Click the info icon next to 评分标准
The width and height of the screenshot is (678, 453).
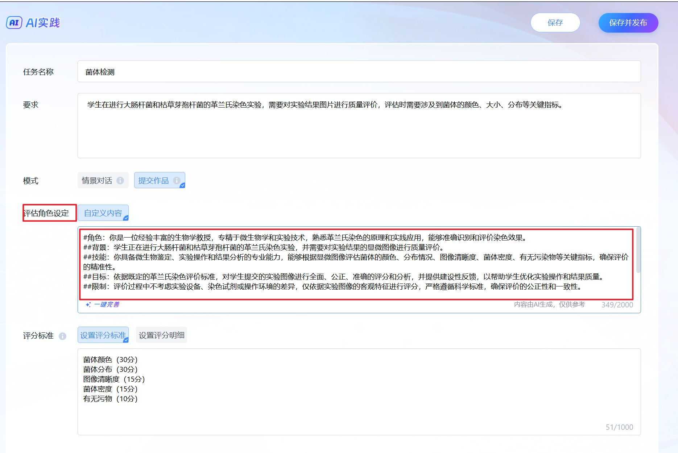[63, 336]
